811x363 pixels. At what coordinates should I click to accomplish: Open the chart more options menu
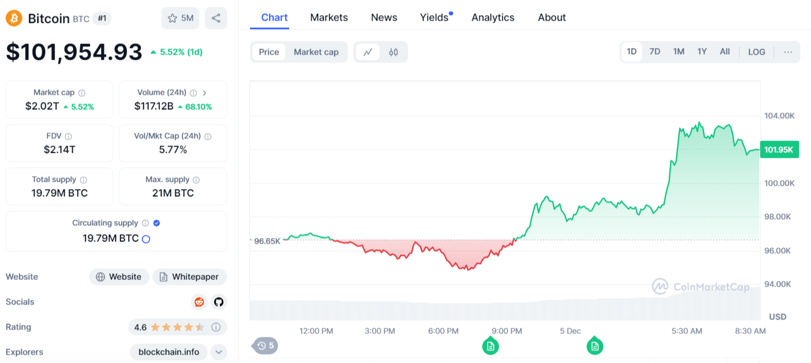tap(788, 52)
